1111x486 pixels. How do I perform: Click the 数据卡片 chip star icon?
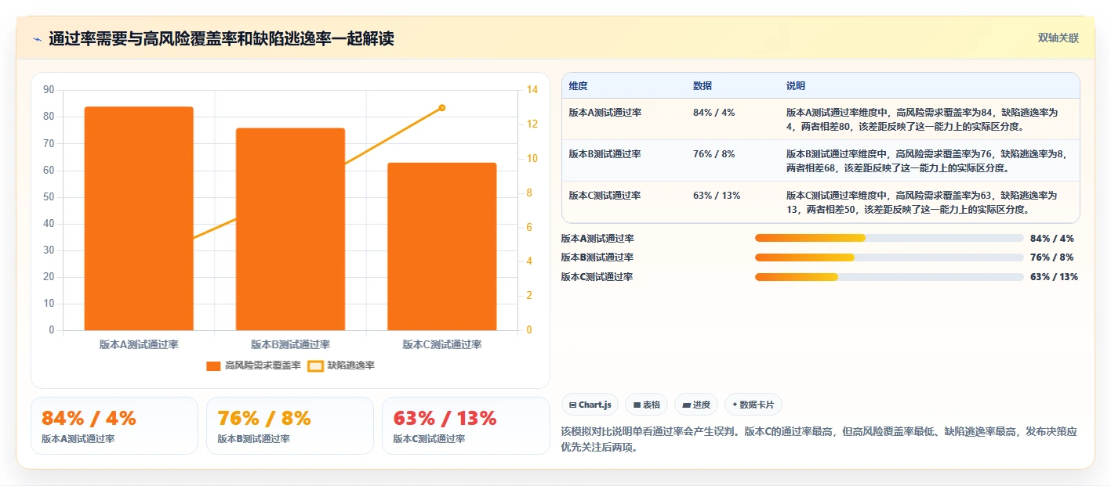click(x=735, y=405)
